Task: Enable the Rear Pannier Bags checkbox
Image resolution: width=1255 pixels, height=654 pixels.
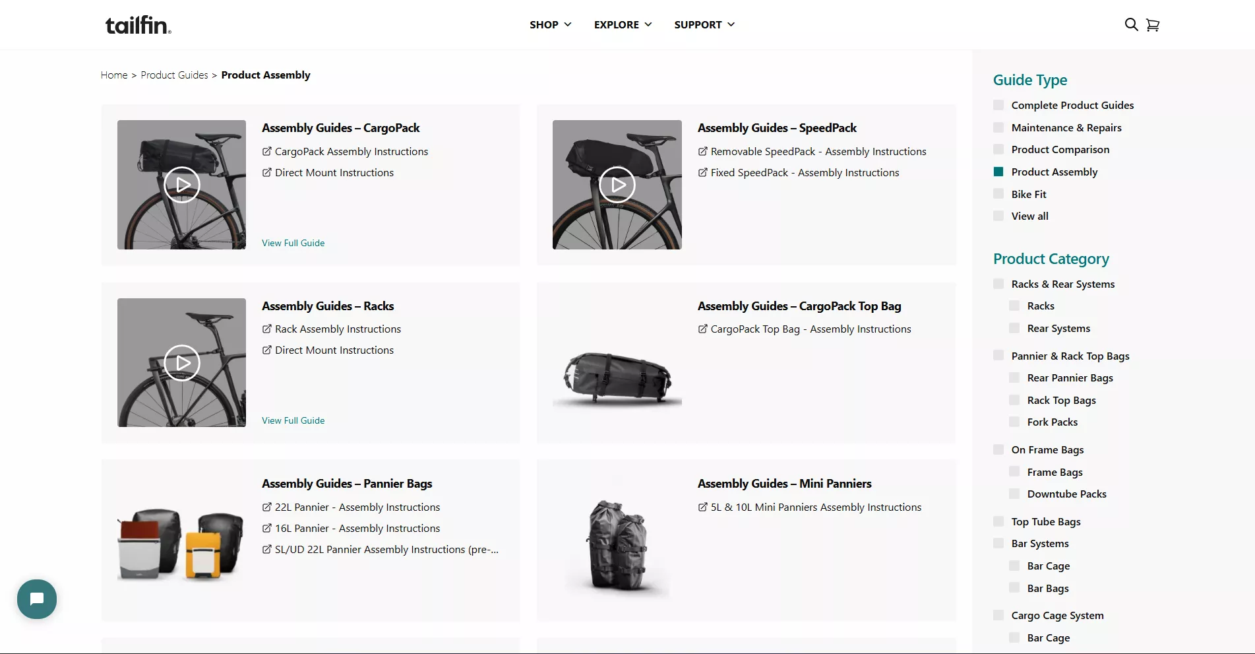Action: coord(1014,378)
